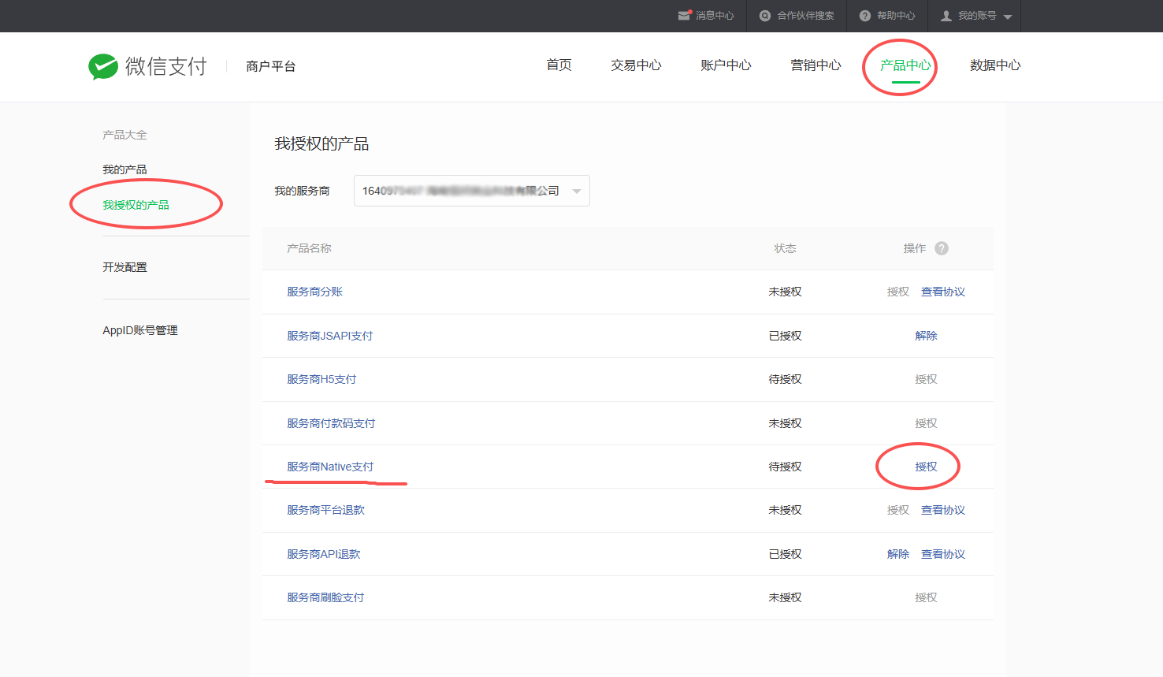
Task: Click the WeChat Pay logo
Action: [x=147, y=66]
